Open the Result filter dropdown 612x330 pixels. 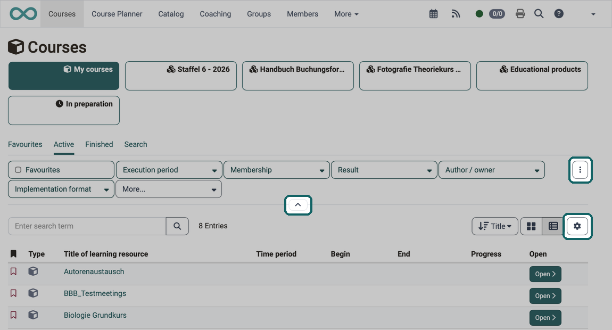point(384,170)
